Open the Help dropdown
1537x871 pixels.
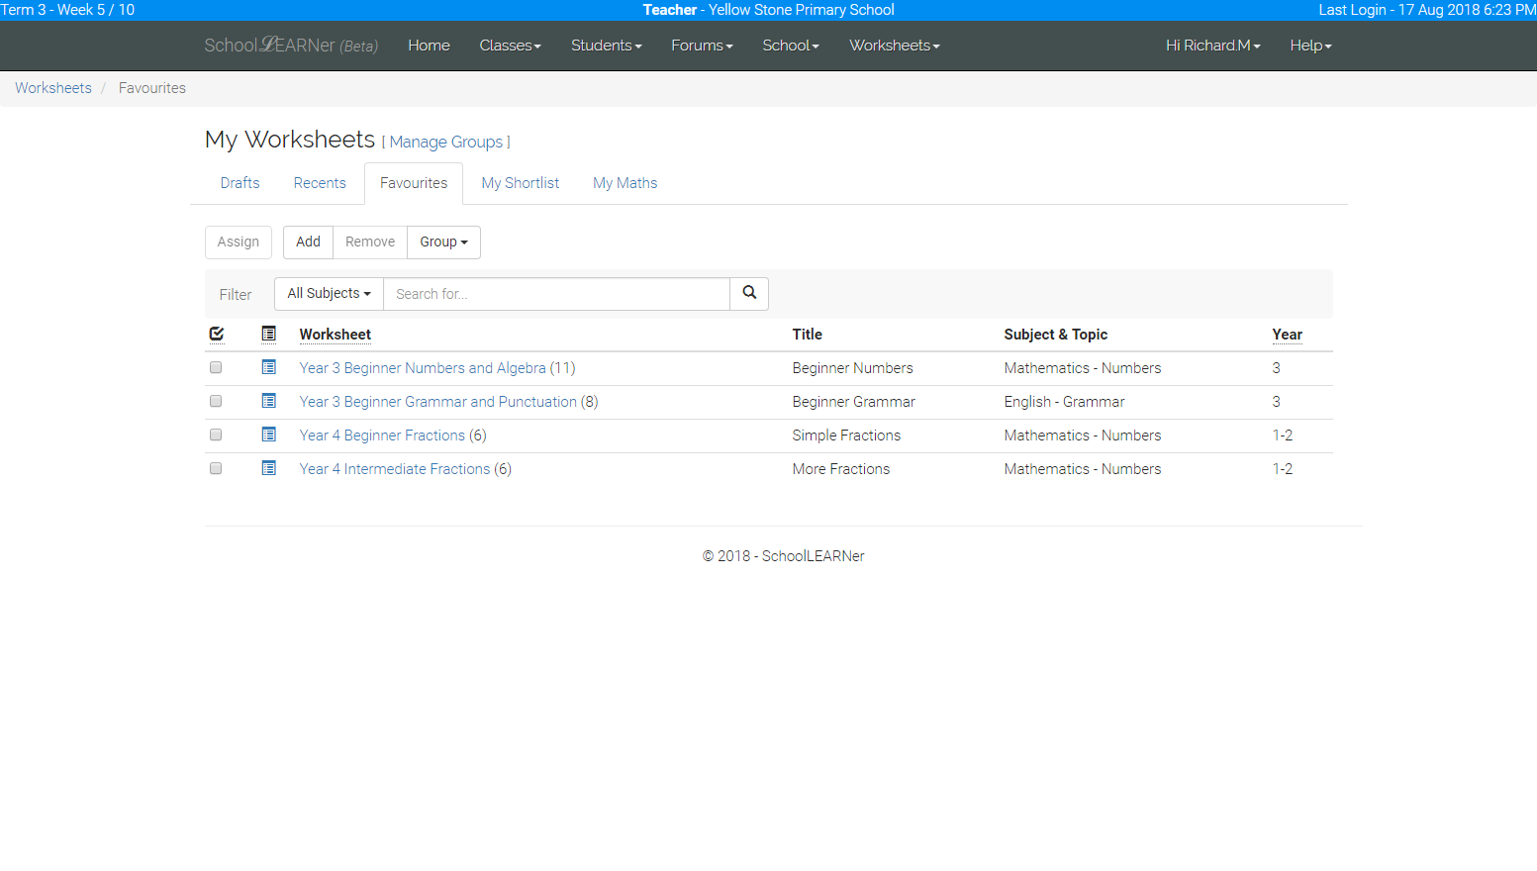coord(1311,46)
